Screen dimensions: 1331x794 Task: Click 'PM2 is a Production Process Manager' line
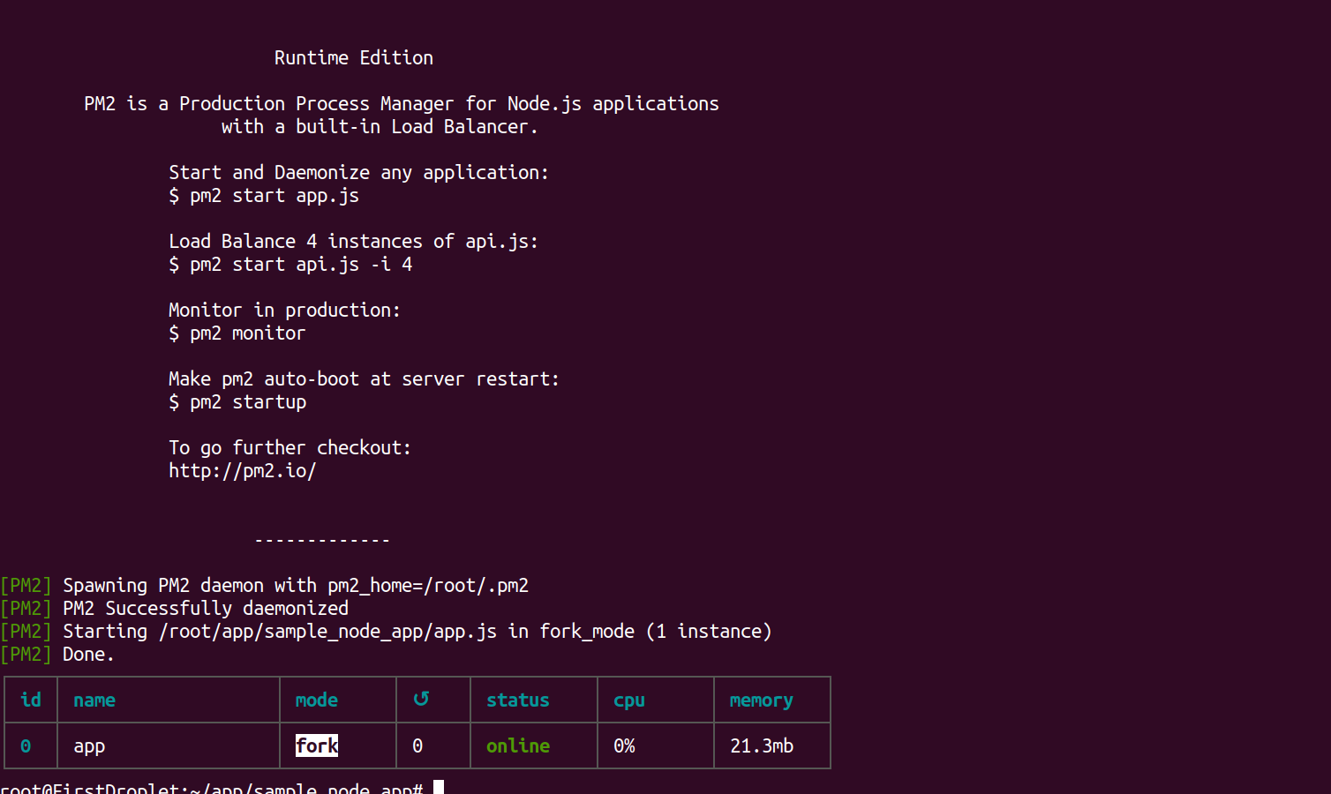click(x=402, y=103)
